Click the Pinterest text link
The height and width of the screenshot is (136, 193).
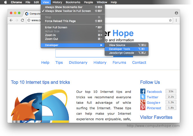coord(154,108)
